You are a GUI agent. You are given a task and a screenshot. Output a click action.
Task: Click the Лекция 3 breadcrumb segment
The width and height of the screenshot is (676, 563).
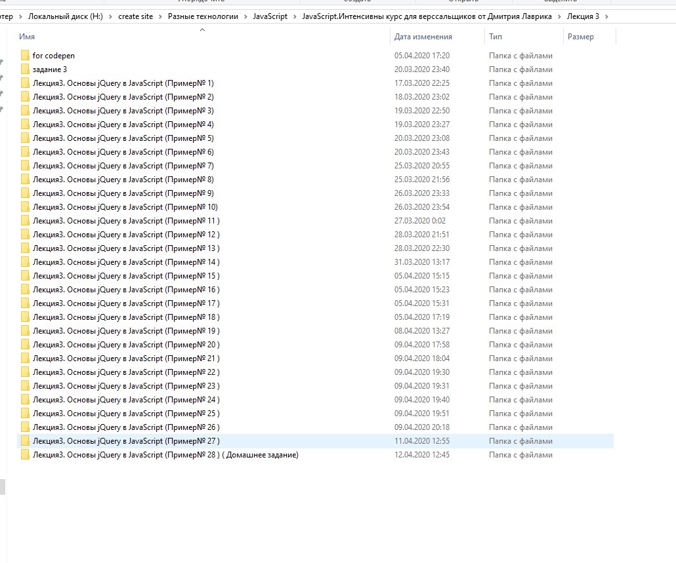(583, 16)
